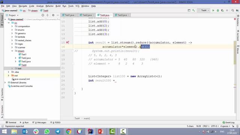Screen dimensions: 240x135
Task: Change CRLF line separator in status bar
Action: 206,126
